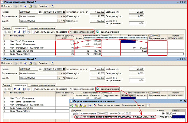Click the refresh icon in Структура подчиненности toolbar
188x123 pixels.
click(x=94, y=105)
